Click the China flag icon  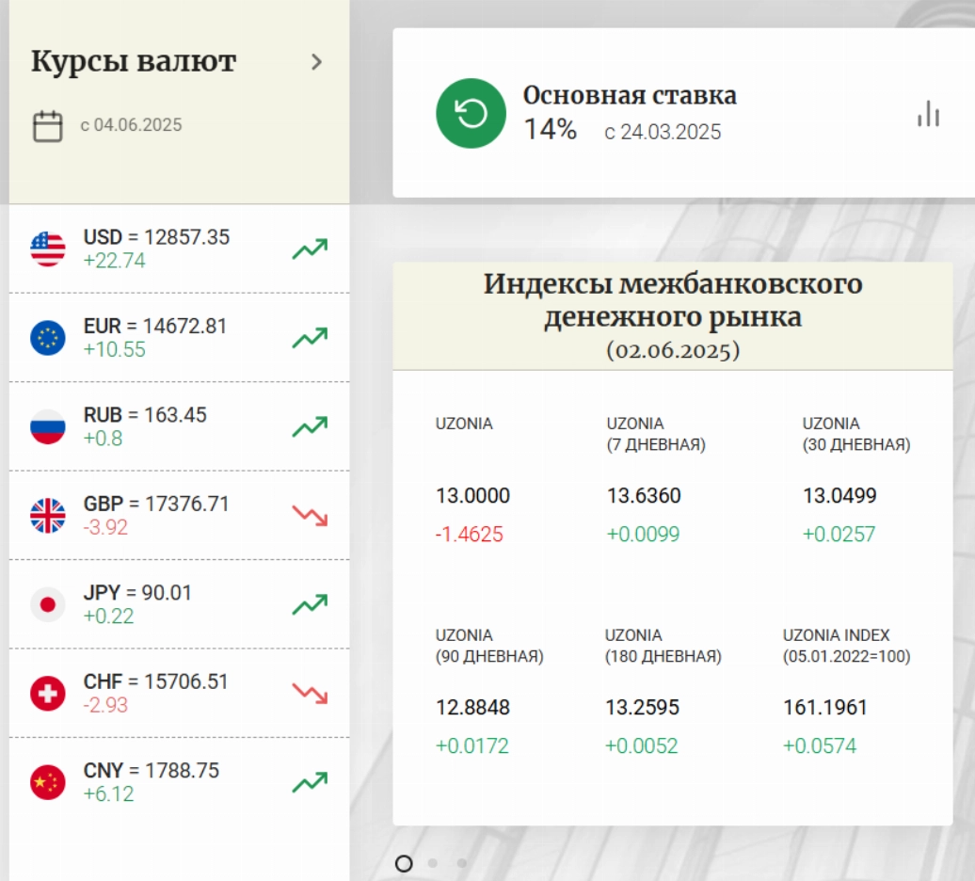point(48,782)
